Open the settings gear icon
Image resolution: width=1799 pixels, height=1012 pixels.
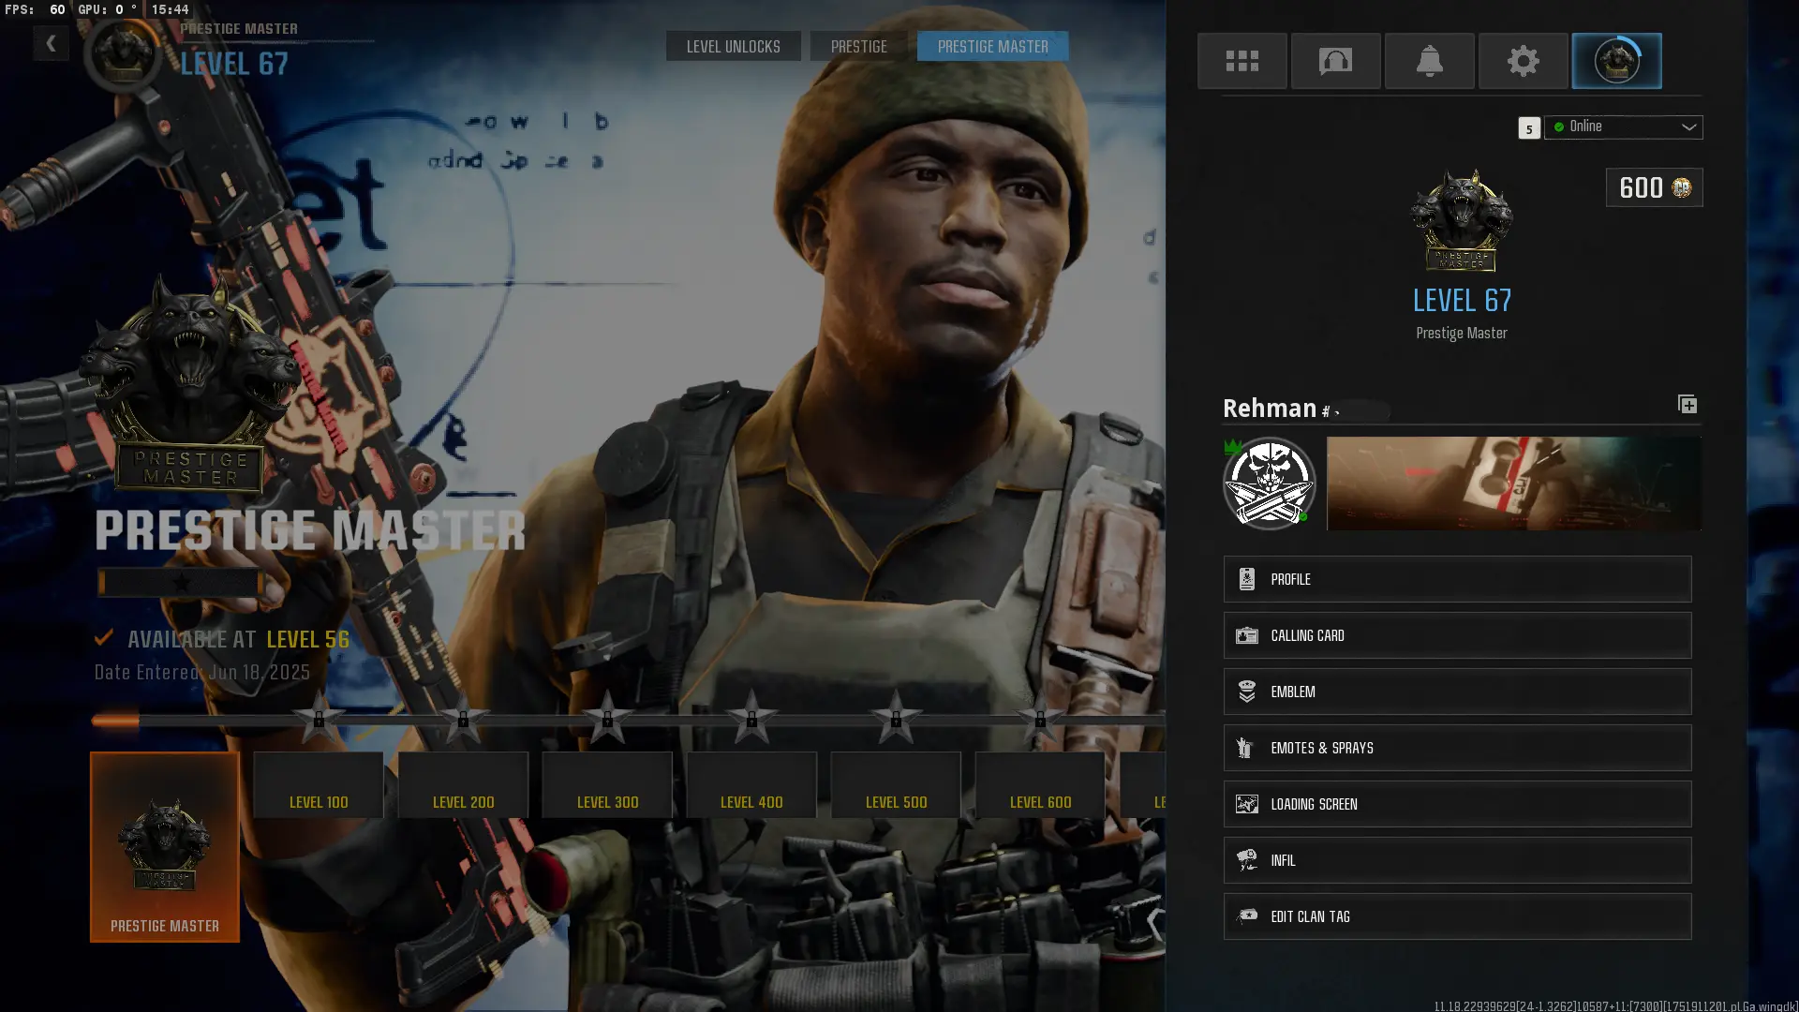tap(1523, 61)
